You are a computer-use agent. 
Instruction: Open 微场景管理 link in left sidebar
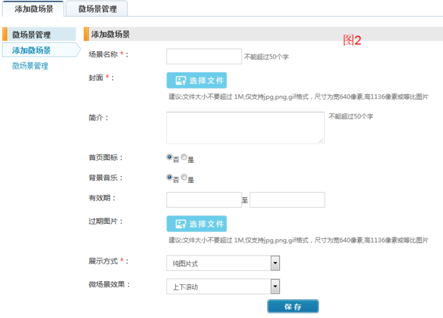coord(30,66)
